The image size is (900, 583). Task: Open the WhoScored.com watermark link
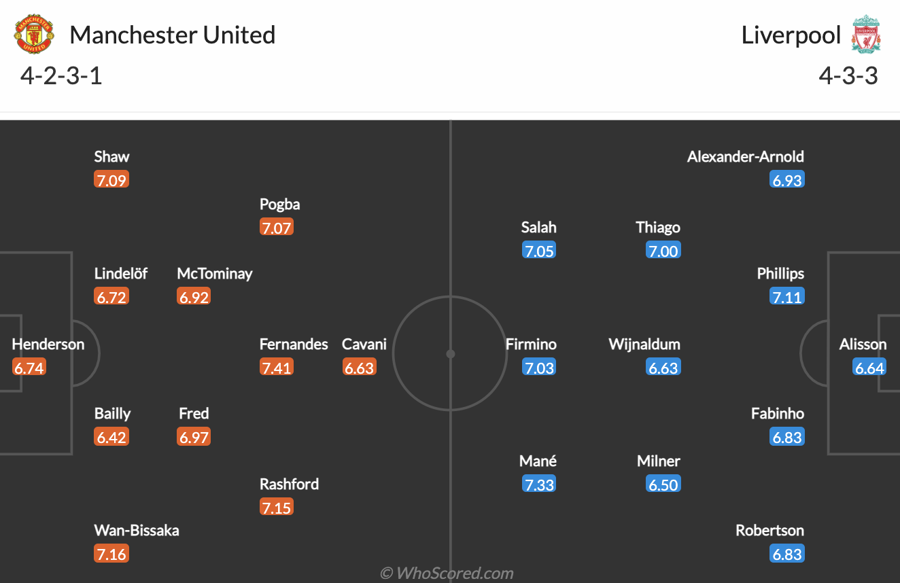pyautogui.click(x=447, y=573)
